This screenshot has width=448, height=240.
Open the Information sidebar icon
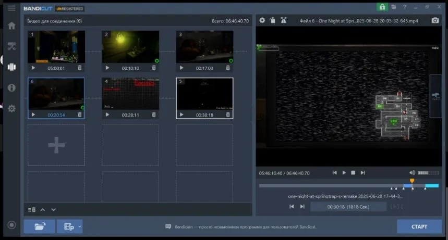coord(11,87)
